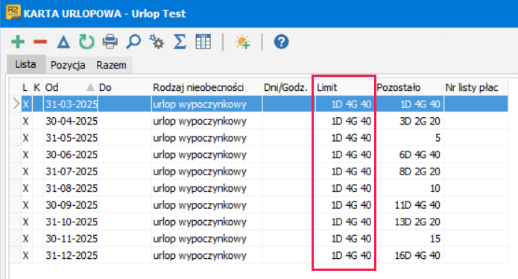Screen dimensions: 518x279
Task: Open the sum (sigma) function
Action: (180, 42)
